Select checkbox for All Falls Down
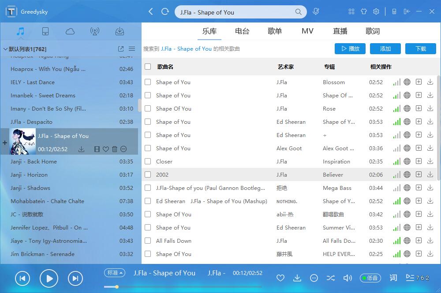Viewport: 441px width, 293px height. (148, 241)
